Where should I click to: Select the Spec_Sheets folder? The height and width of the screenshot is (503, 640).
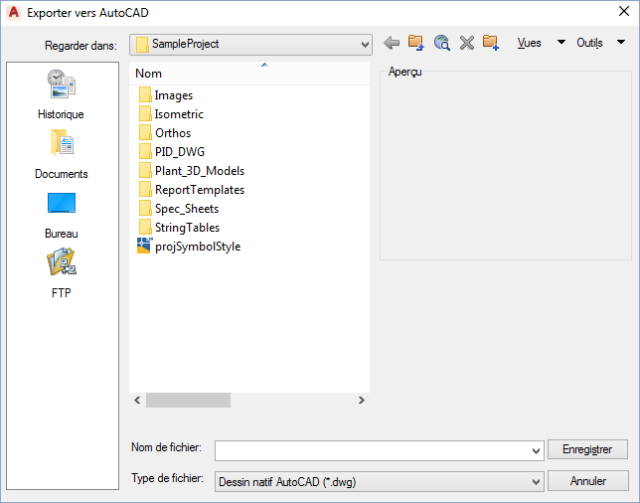pyautogui.click(x=179, y=208)
